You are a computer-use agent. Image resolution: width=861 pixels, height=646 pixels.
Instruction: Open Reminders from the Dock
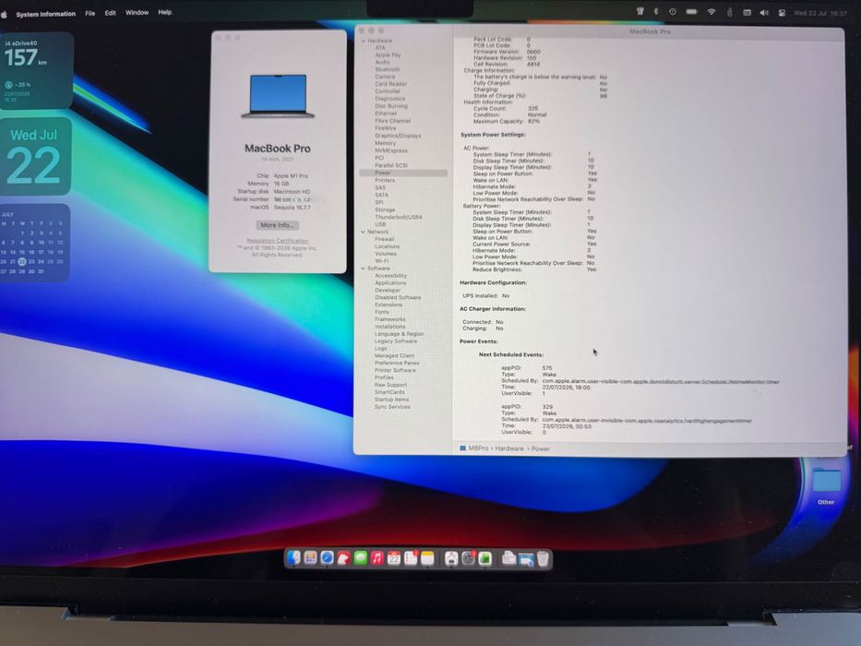411,558
